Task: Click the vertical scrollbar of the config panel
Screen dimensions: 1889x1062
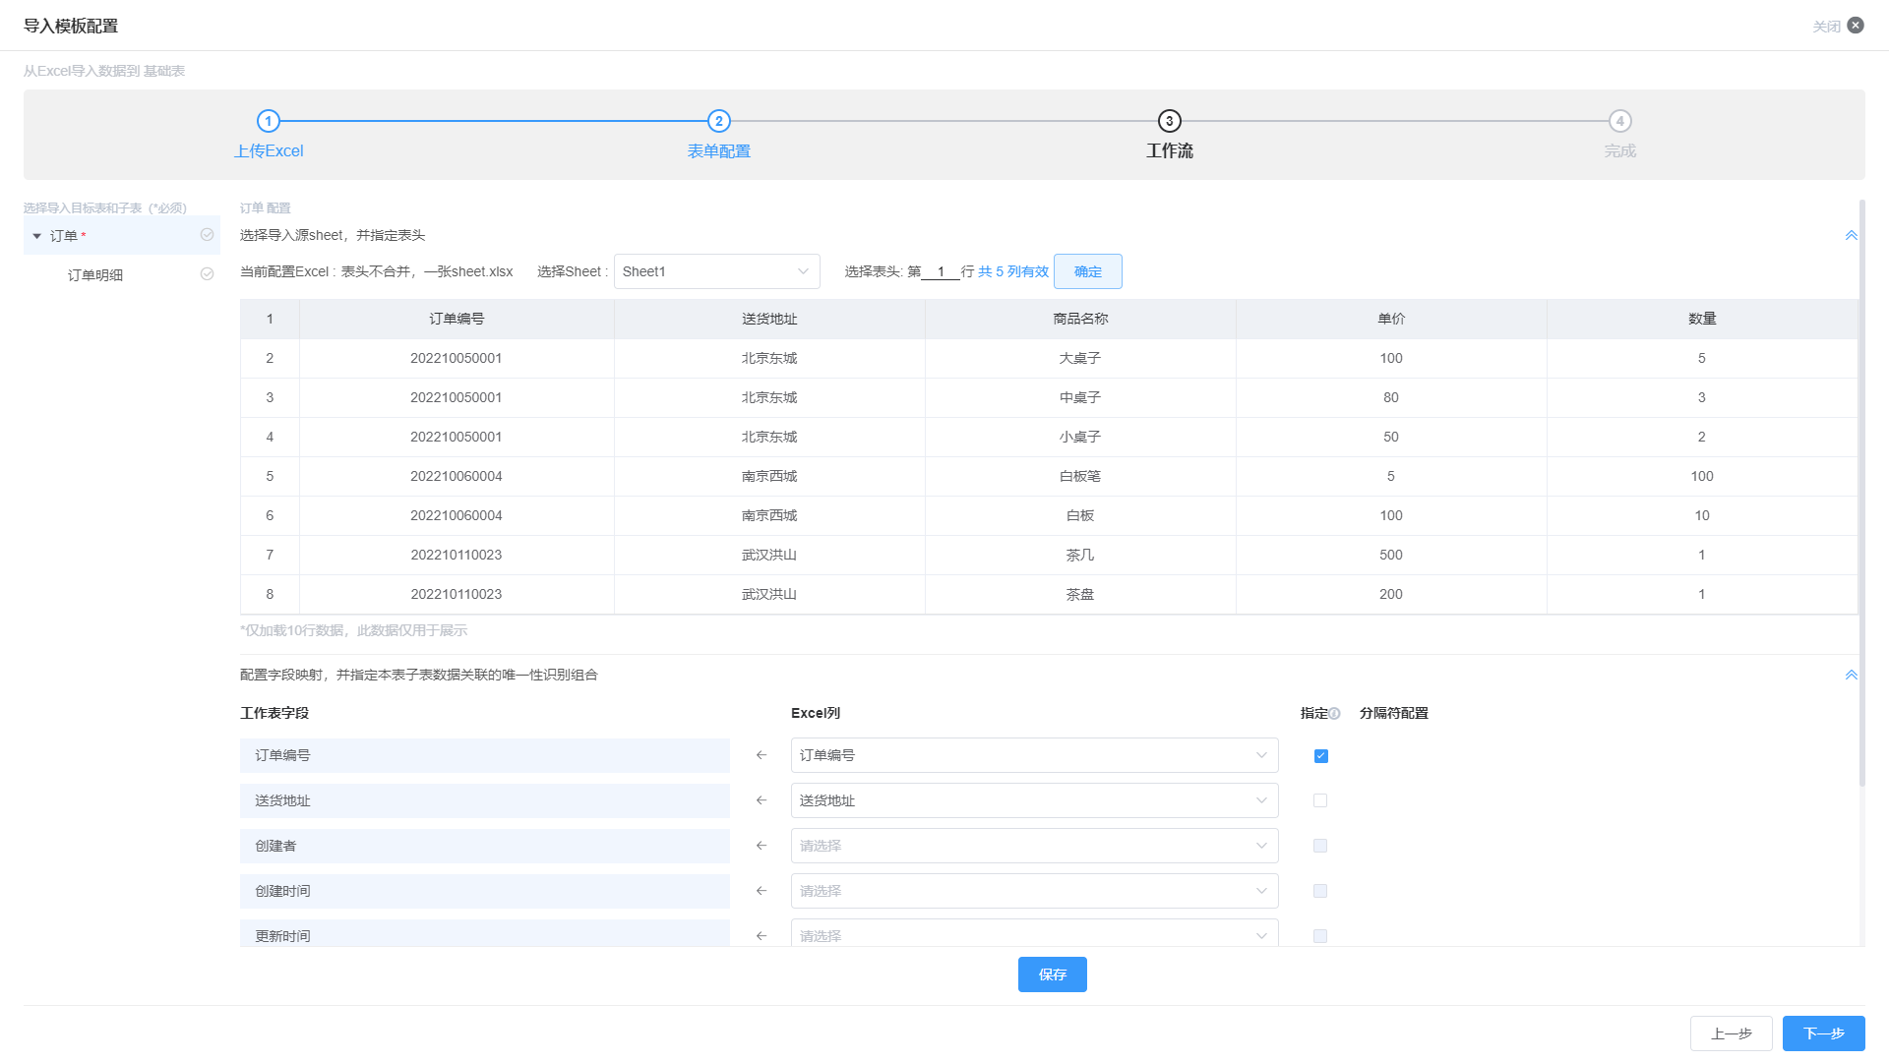Action: [x=1861, y=492]
